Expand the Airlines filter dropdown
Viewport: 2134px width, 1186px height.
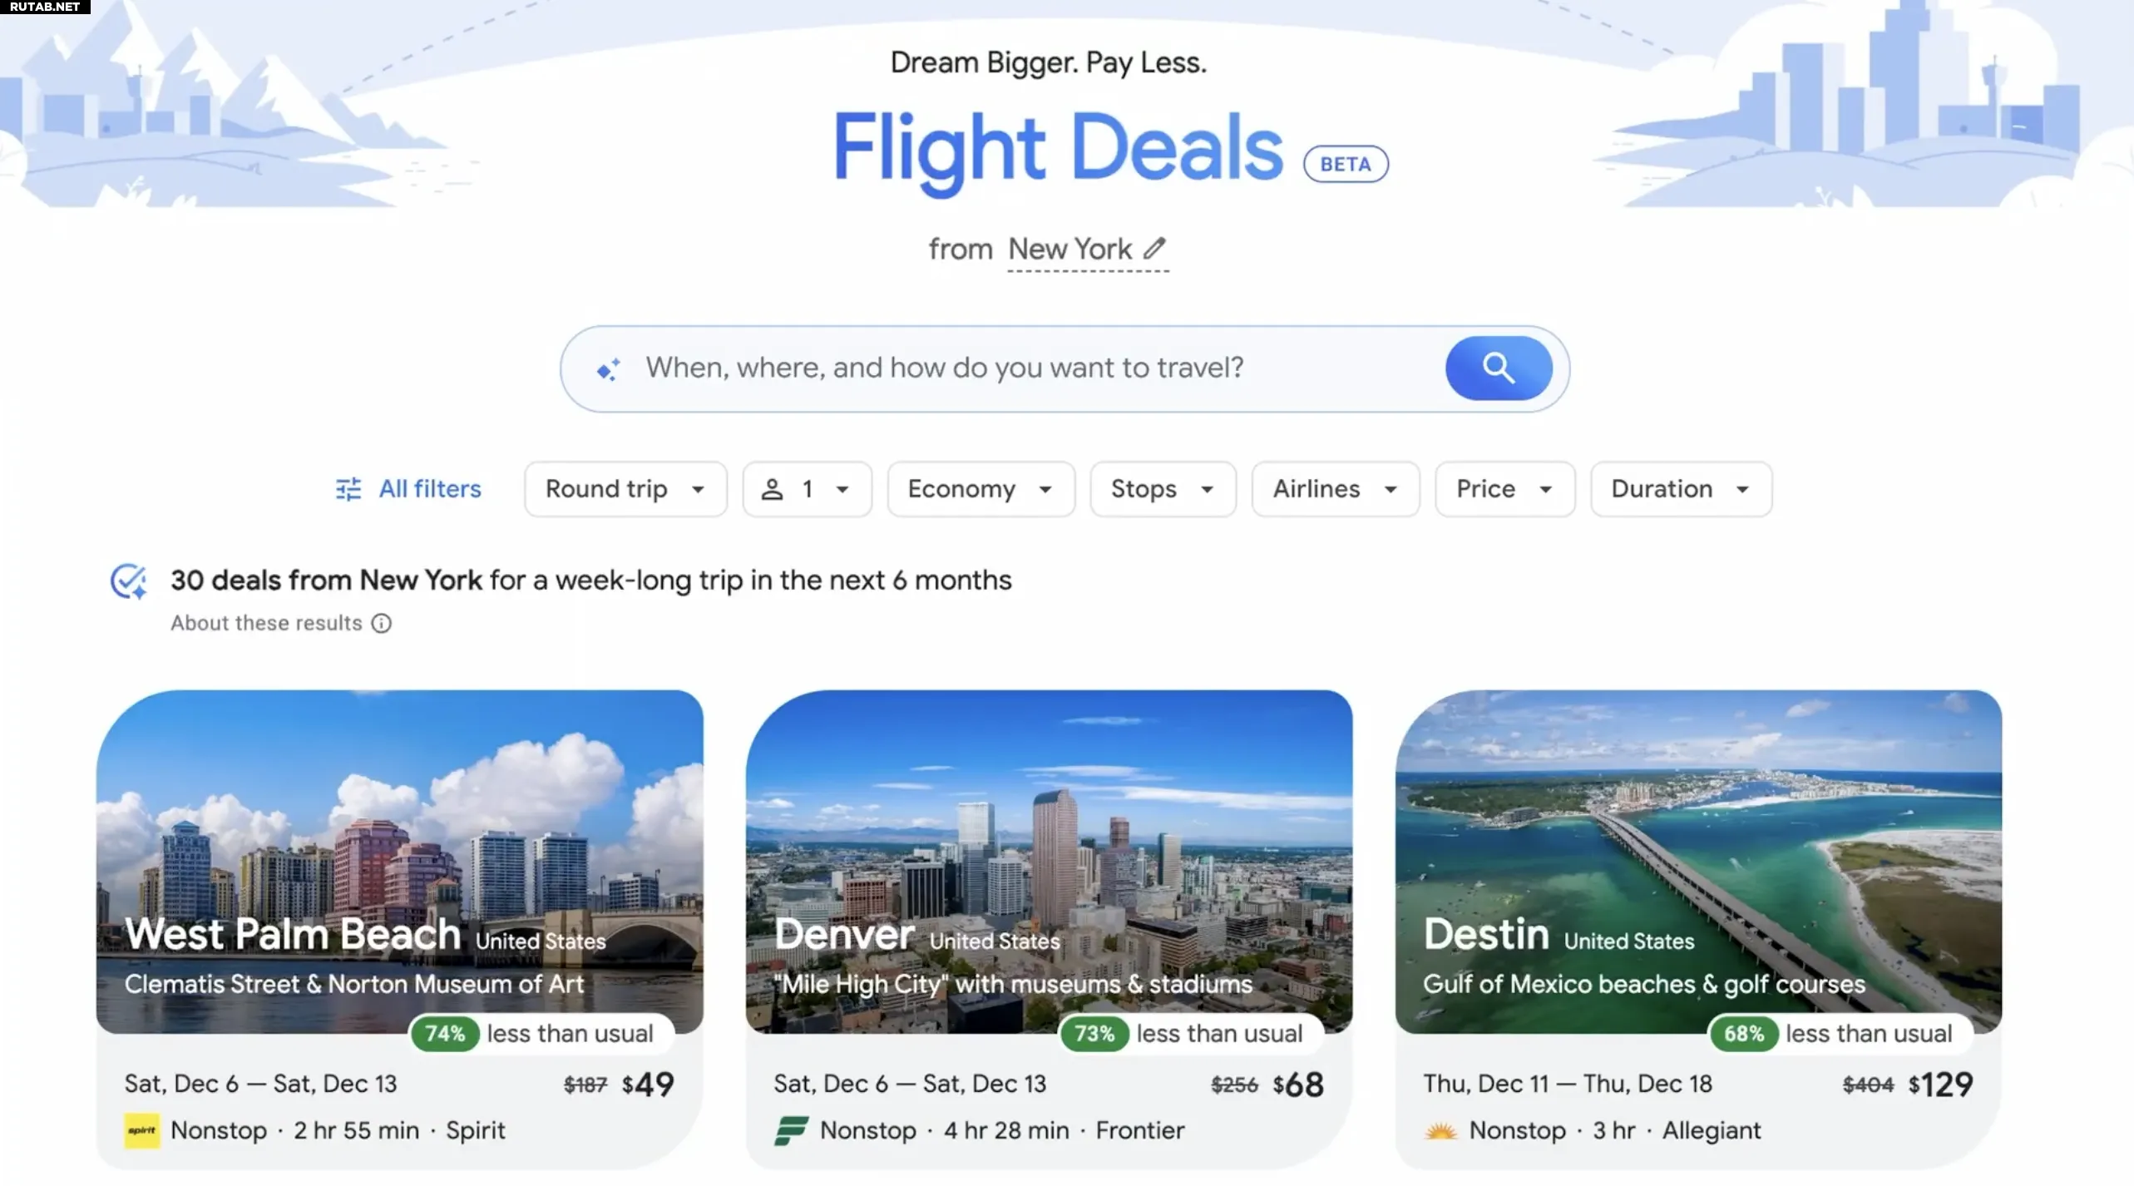pos(1335,489)
